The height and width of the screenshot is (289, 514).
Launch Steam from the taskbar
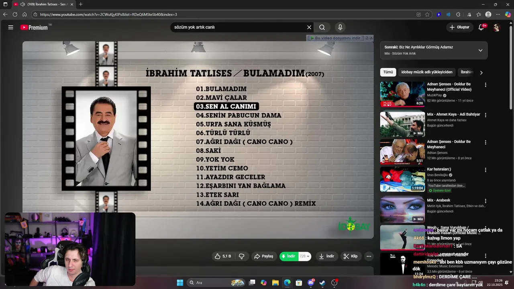322,283
